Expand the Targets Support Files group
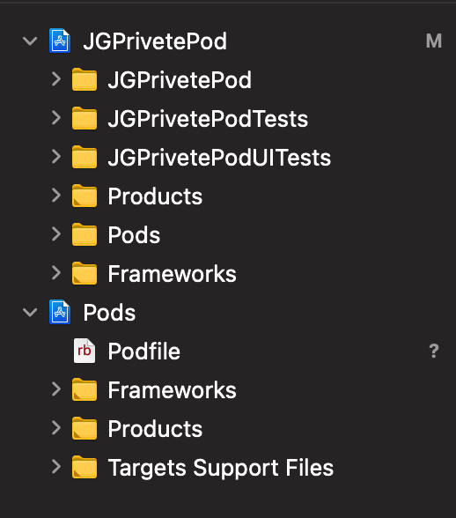This screenshot has height=518, width=456. click(56, 467)
